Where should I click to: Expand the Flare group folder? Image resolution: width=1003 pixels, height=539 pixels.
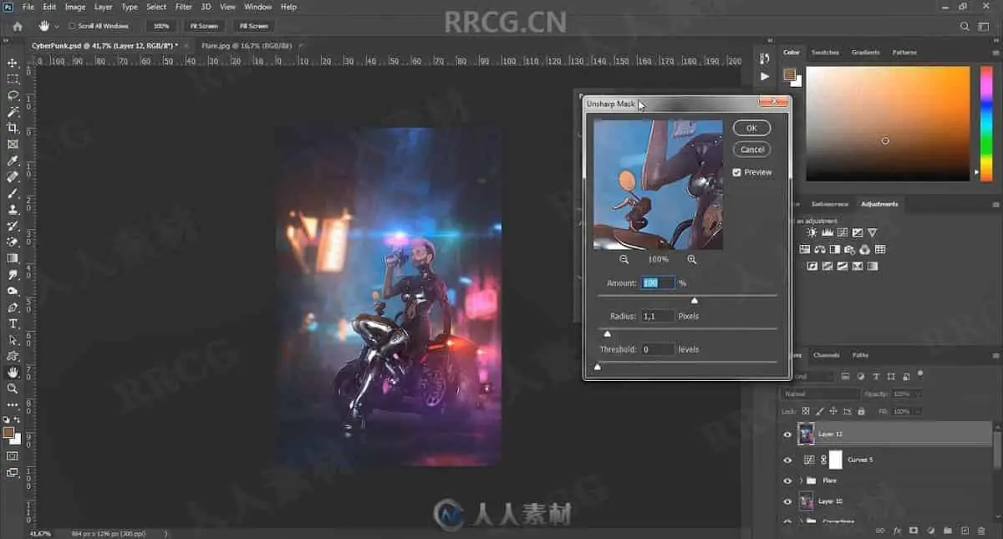pos(802,481)
